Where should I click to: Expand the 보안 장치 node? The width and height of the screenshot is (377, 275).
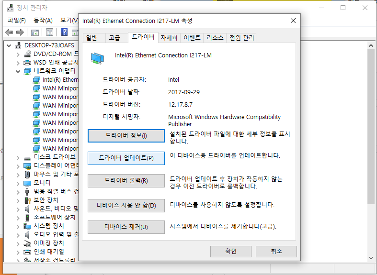(18, 201)
